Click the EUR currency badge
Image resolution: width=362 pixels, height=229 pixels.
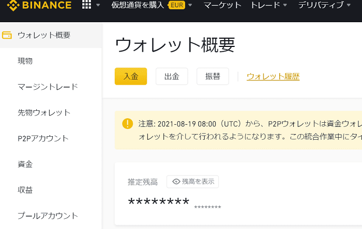(x=177, y=5)
